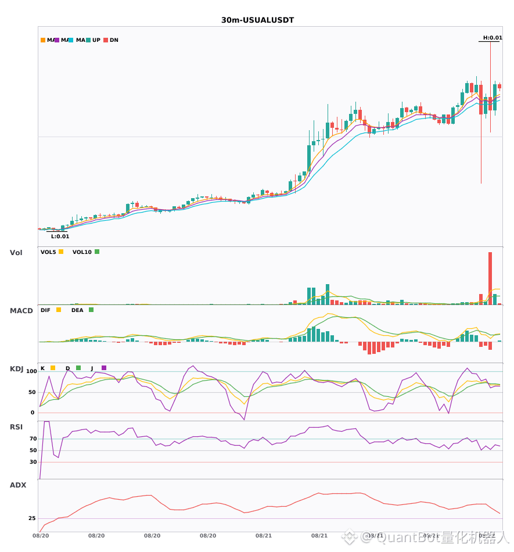The image size is (514, 552).
Task: Click the green D line legend swatch
Action: 78,368
